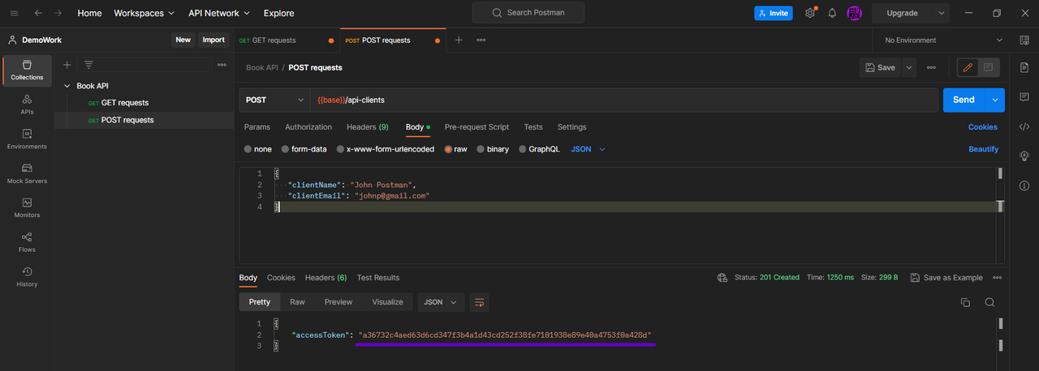Open the HTTP method POST dropdown
1039x371 pixels.
(x=274, y=100)
